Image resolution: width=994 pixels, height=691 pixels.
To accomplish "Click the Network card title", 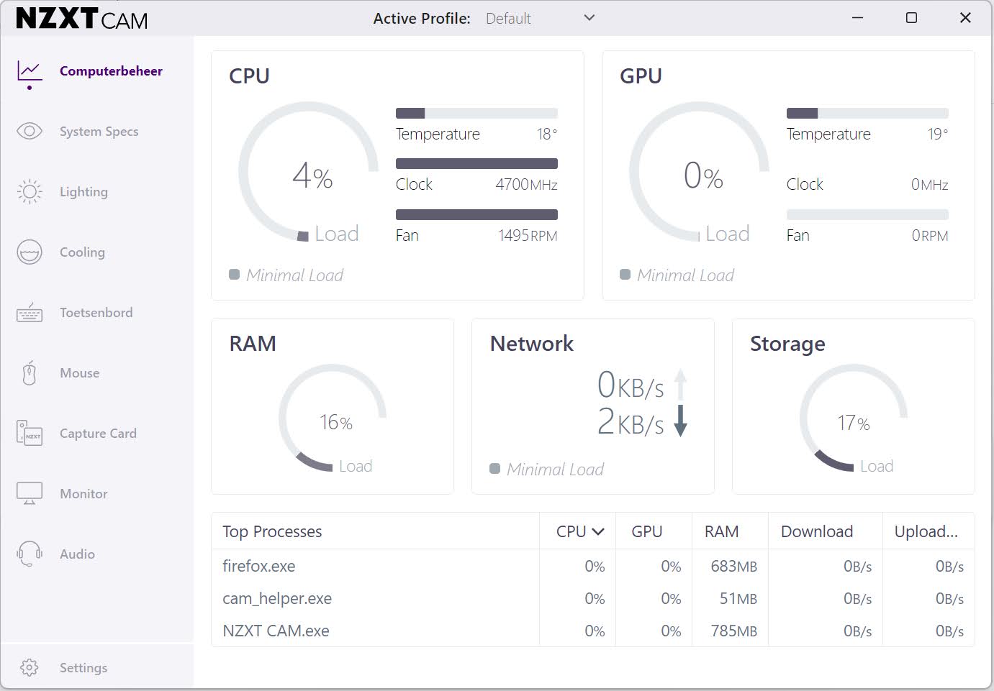I will click(532, 344).
